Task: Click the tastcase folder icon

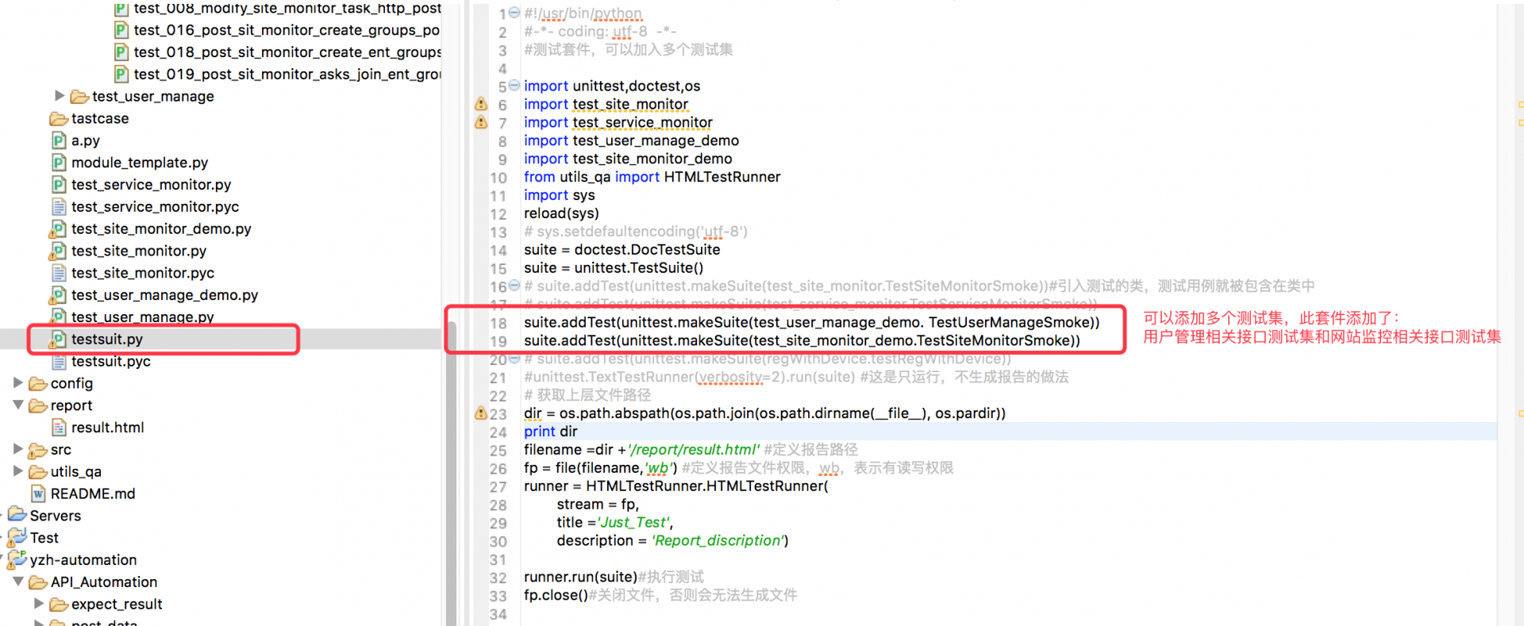Action: [59, 119]
